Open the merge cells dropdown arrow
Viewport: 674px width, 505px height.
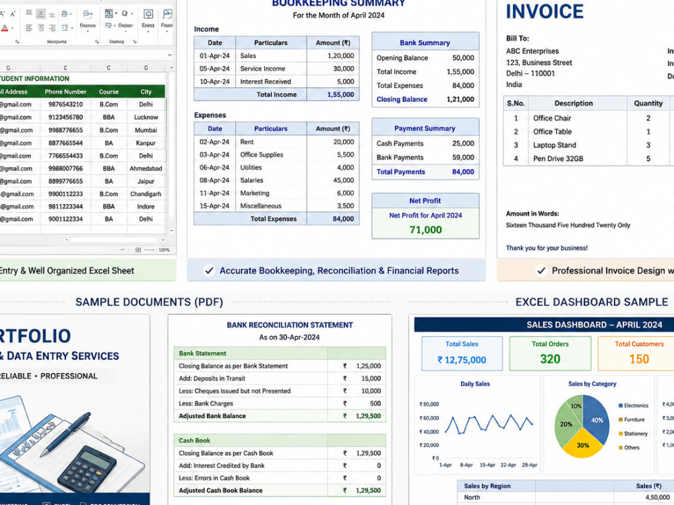click(72, 28)
